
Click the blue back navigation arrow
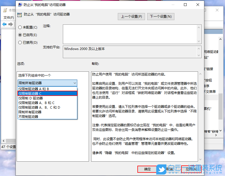[x=5, y=24]
